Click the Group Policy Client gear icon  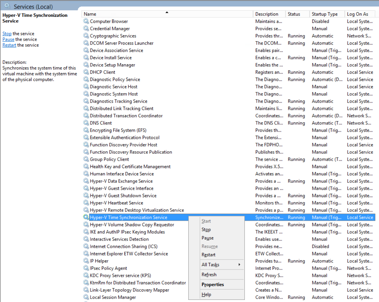(86, 159)
